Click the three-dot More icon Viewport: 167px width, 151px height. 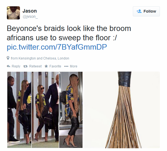coord(66,66)
